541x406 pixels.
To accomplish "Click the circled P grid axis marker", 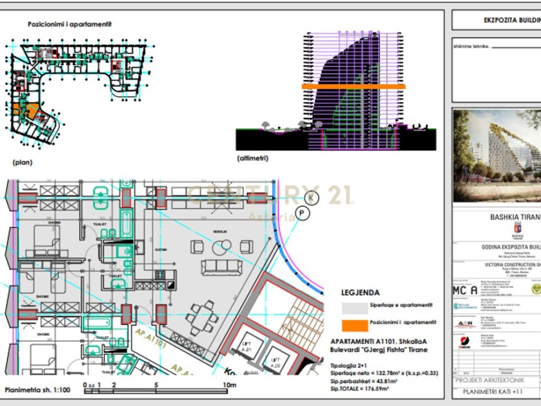I will pyautogui.click(x=303, y=214).
